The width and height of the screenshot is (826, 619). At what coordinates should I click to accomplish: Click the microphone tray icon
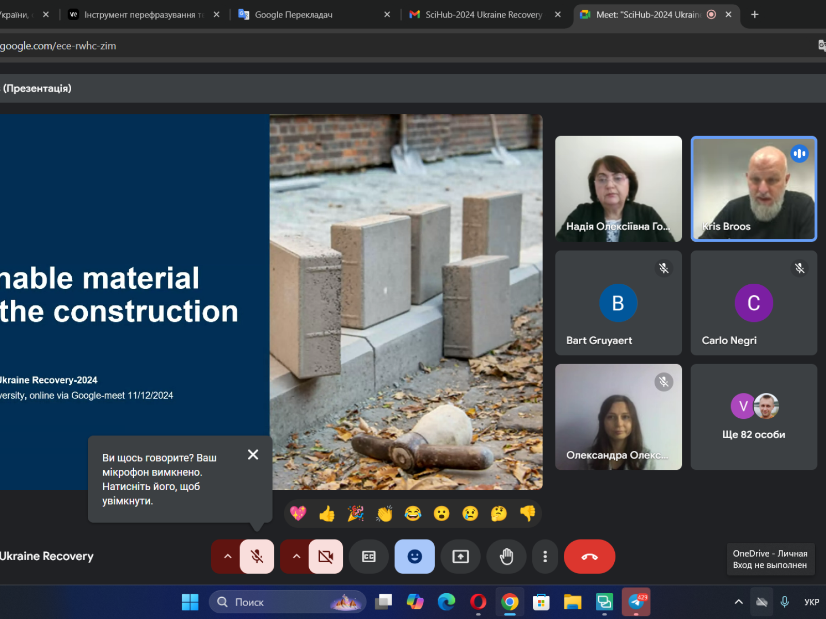pos(785,602)
